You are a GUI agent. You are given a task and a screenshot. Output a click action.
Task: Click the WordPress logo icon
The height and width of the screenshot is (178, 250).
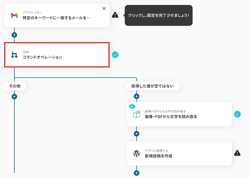[x=137, y=154]
